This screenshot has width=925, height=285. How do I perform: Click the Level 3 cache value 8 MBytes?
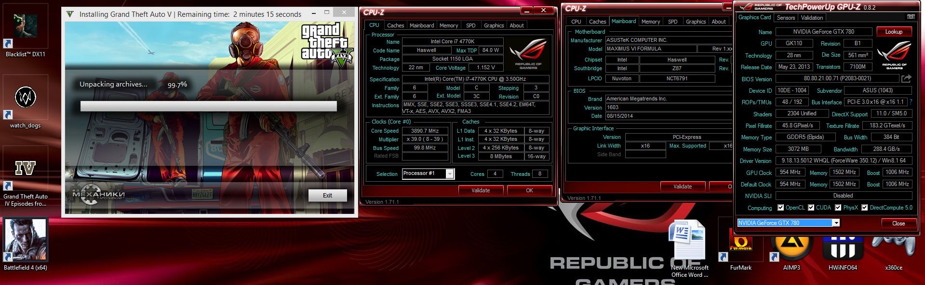(x=501, y=156)
